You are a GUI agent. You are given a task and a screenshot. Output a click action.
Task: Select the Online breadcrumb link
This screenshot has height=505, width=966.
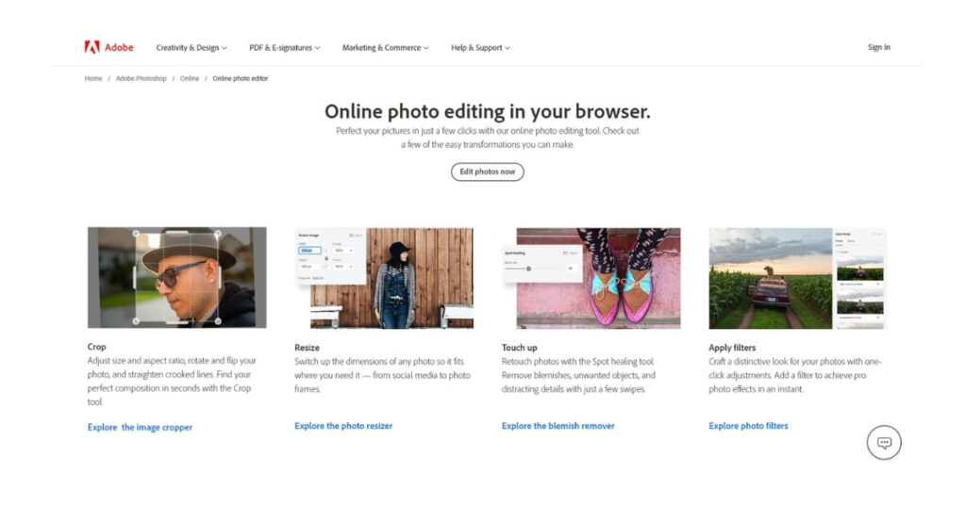[190, 78]
